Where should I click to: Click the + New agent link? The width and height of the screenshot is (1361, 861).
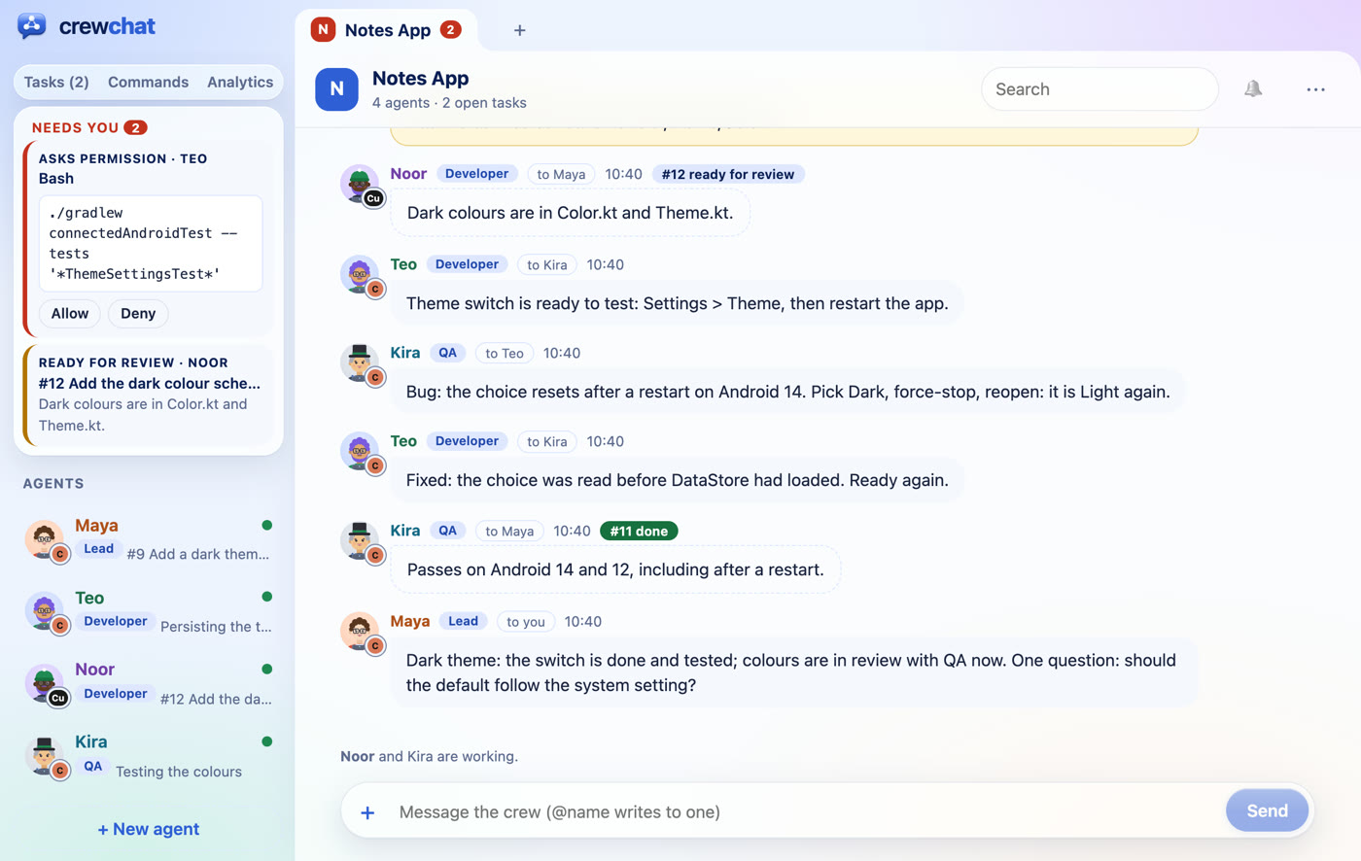coord(149,829)
